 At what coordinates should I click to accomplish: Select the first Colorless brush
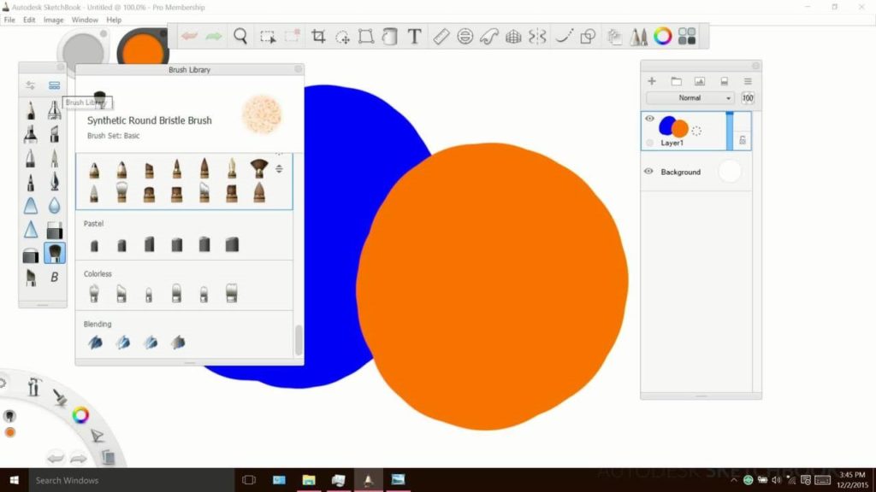pyautogui.click(x=94, y=293)
